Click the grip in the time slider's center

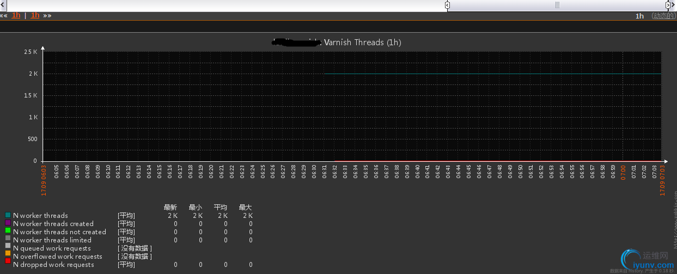tap(558, 5)
